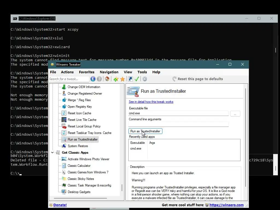Open the Favorites star icon in the toolbar

[122, 79]
